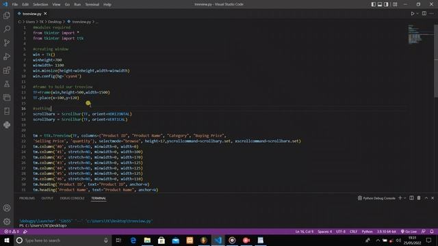This screenshot has width=438, height=246.
Task: Open the Run Python File dropdown arrow
Action: click(417, 14)
